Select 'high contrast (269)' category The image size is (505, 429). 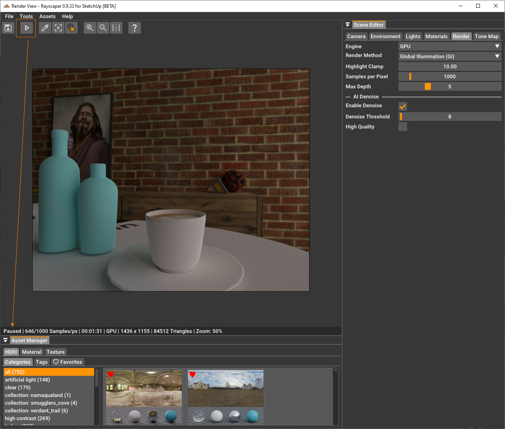point(49,418)
